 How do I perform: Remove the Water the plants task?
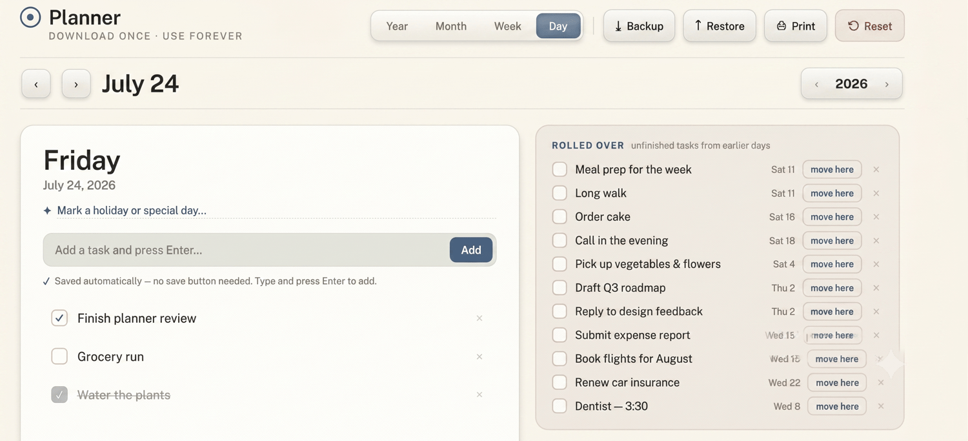(x=479, y=395)
